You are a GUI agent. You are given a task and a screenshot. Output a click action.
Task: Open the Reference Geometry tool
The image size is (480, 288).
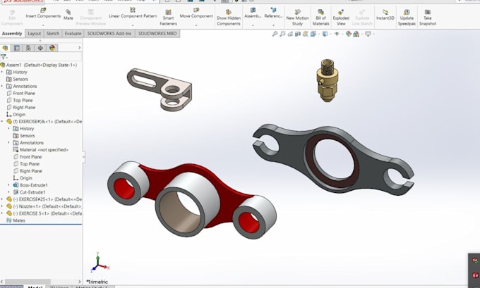click(273, 13)
